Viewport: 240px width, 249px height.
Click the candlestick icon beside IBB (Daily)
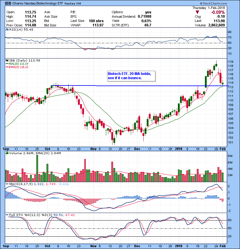pos(7,60)
